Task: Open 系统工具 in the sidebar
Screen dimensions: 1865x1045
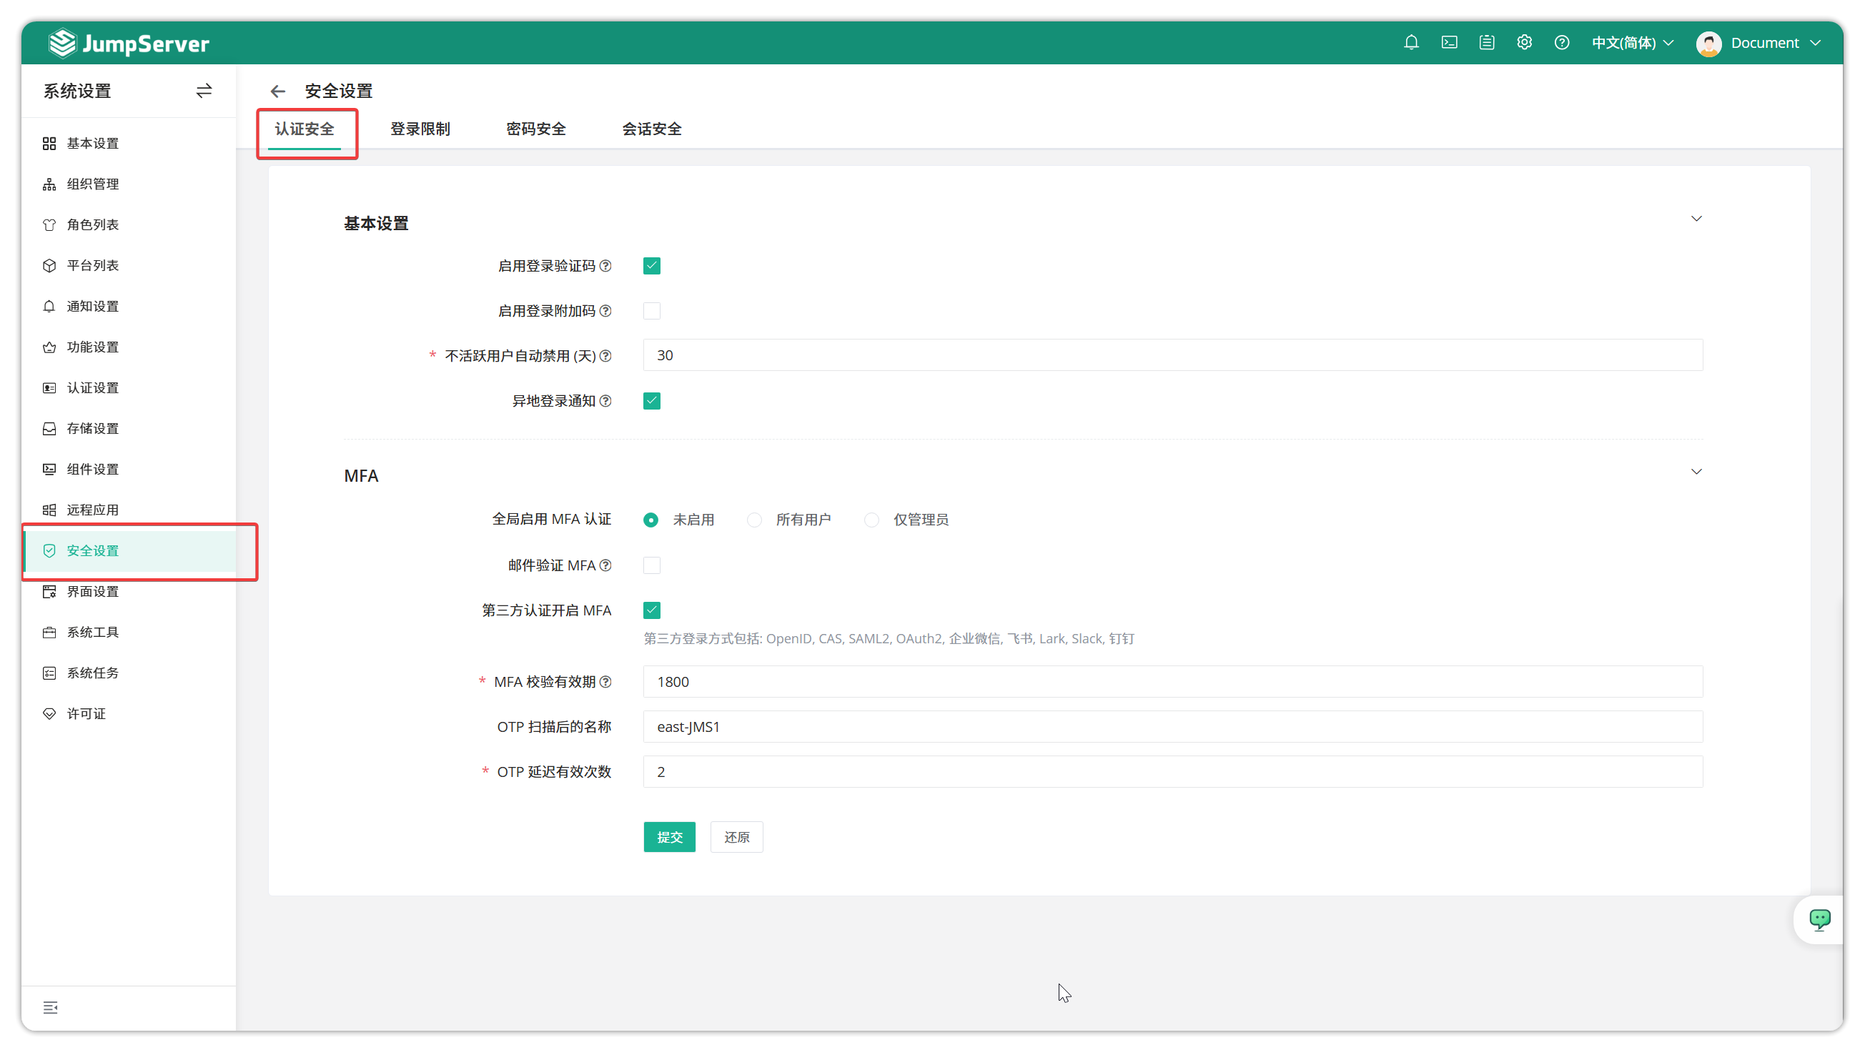Action: click(93, 632)
